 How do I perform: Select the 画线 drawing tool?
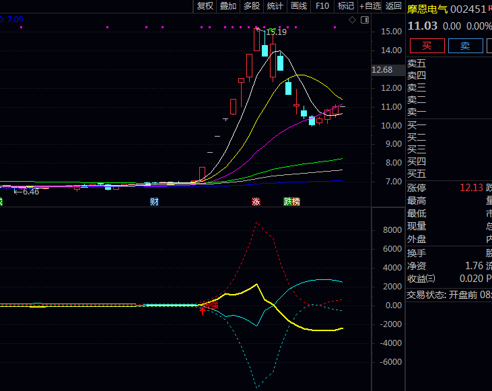(x=299, y=6)
